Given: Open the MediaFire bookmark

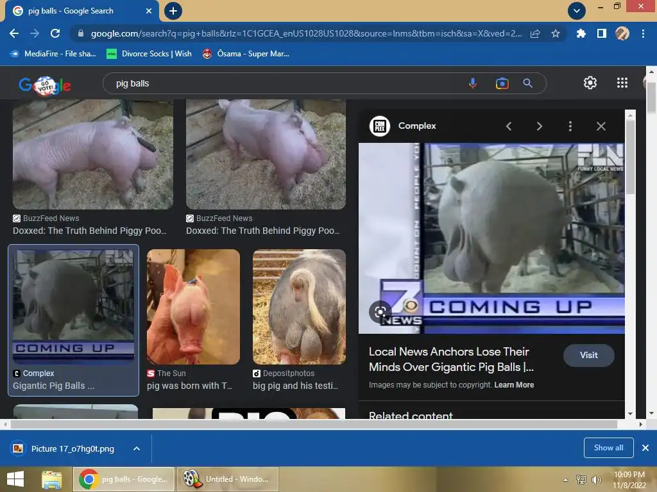Looking at the screenshot, I should (53, 54).
